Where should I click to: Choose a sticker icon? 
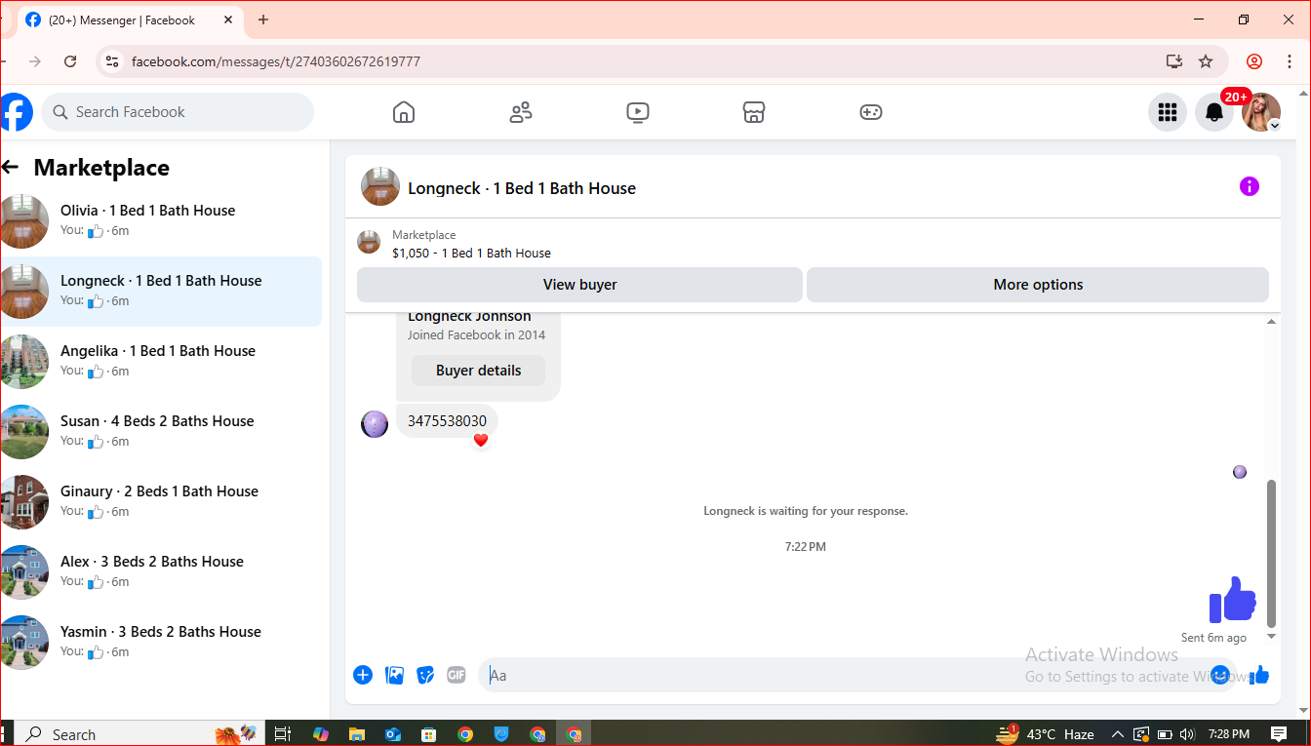pos(425,675)
